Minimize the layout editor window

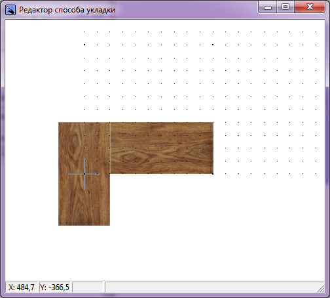pyautogui.click(x=268, y=7)
